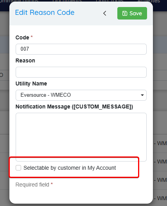Click into the empty Reason text field
This screenshot has width=167, height=206.
click(x=81, y=72)
